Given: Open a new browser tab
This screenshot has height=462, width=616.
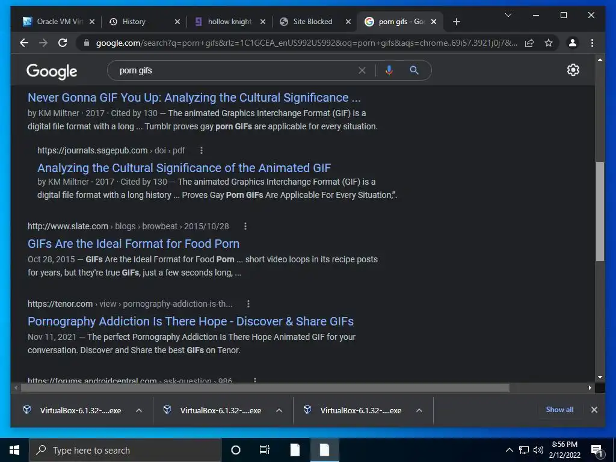Looking at the screenshot, I should (456, 22).
